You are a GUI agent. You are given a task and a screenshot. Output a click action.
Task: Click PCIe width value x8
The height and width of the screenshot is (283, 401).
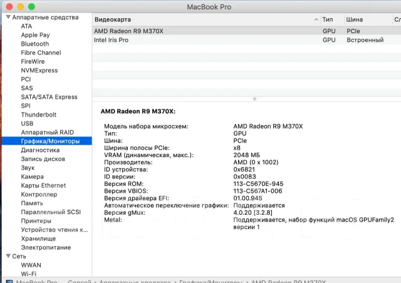click(237, 148)
